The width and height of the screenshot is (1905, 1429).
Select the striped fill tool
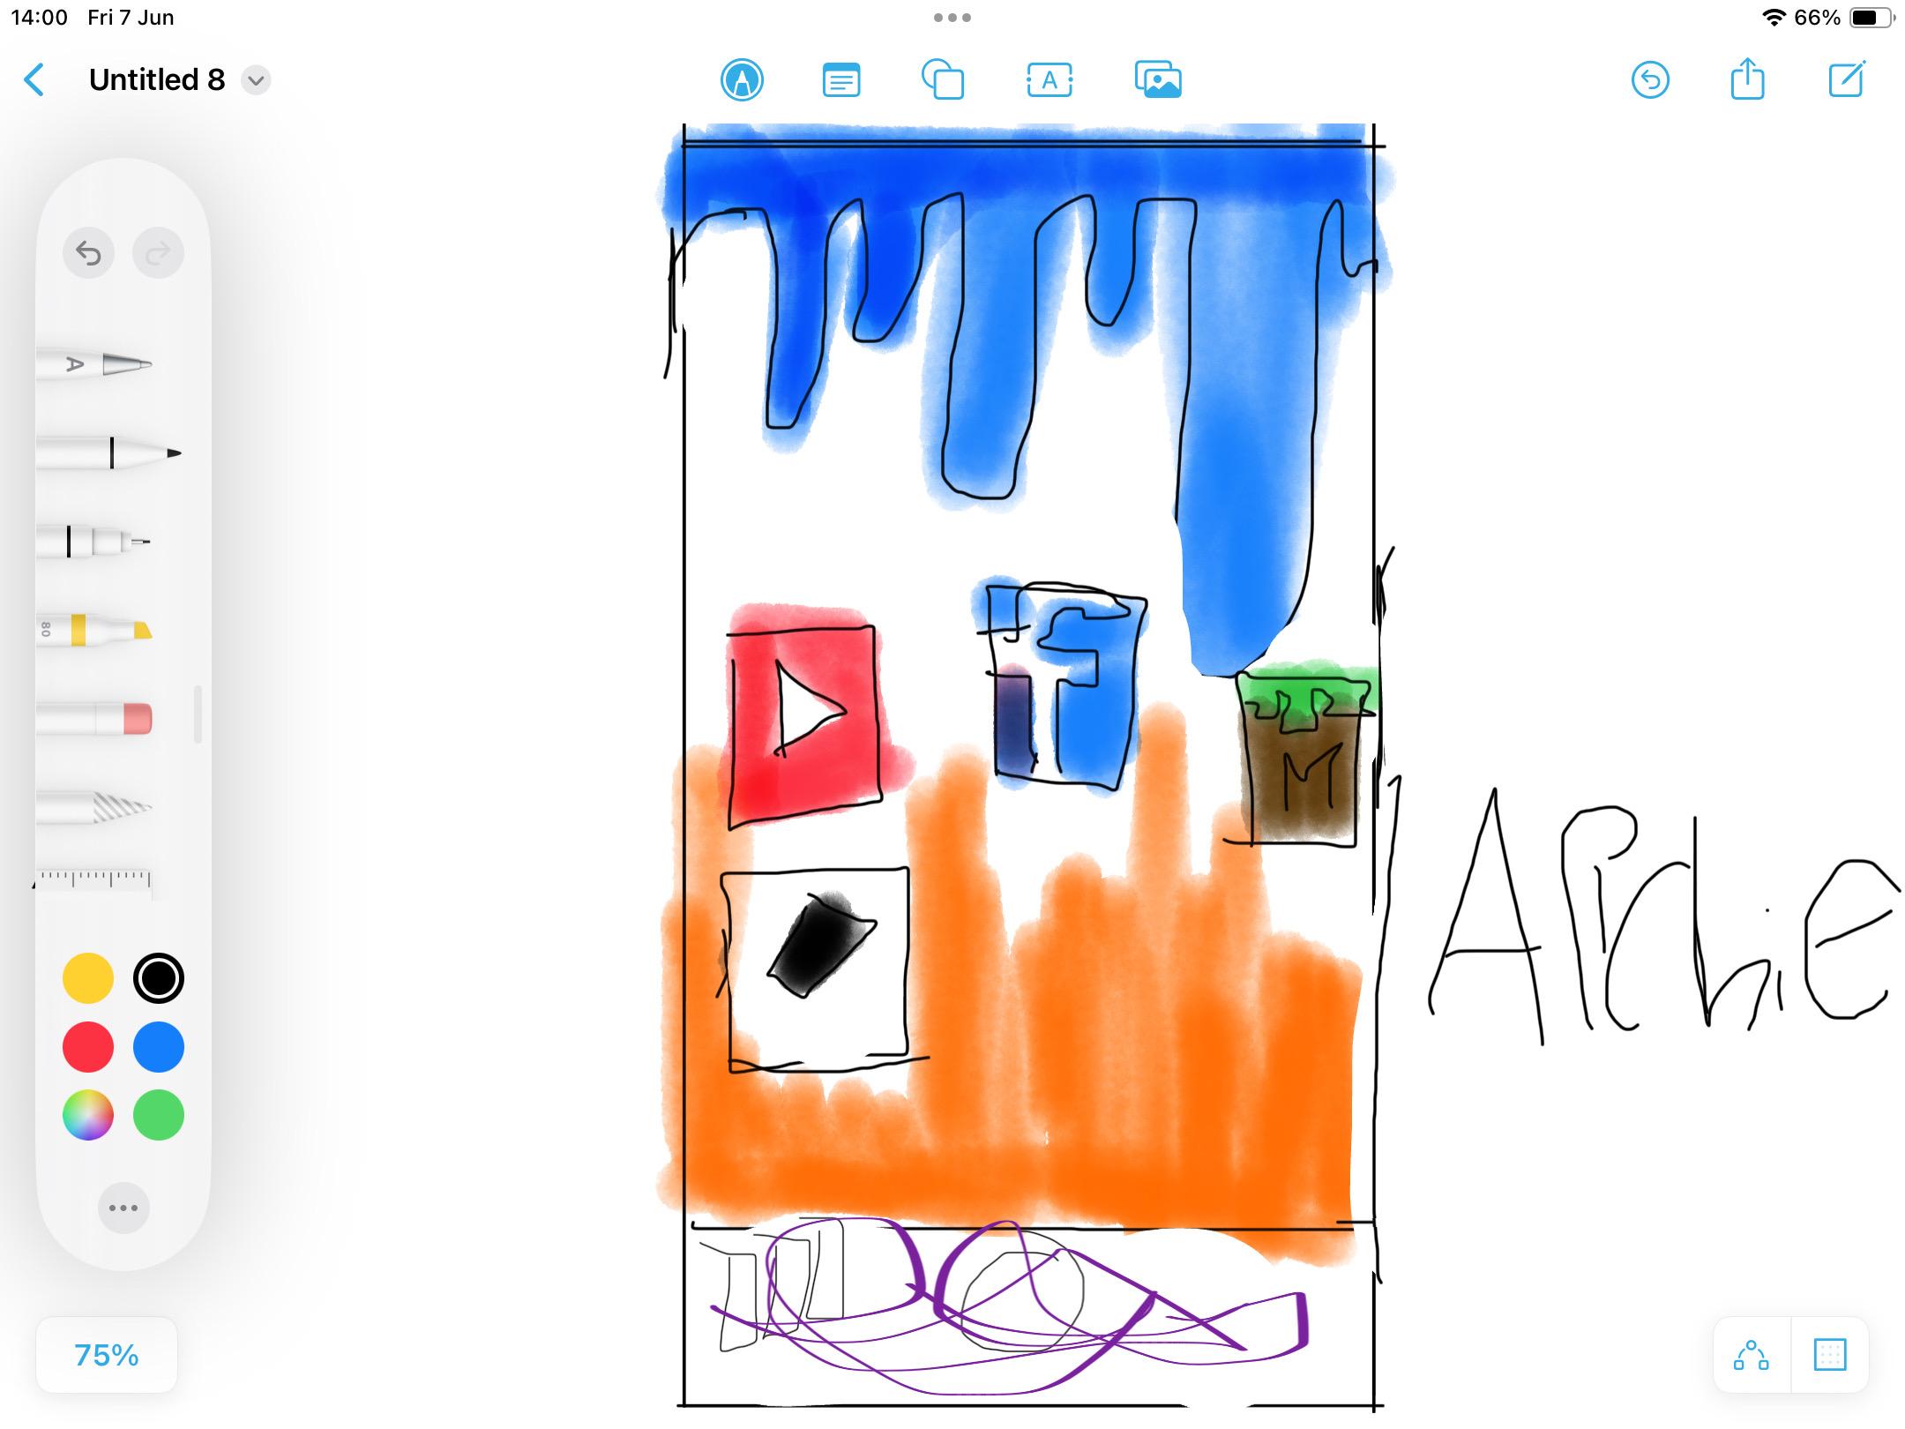point(95,807)
